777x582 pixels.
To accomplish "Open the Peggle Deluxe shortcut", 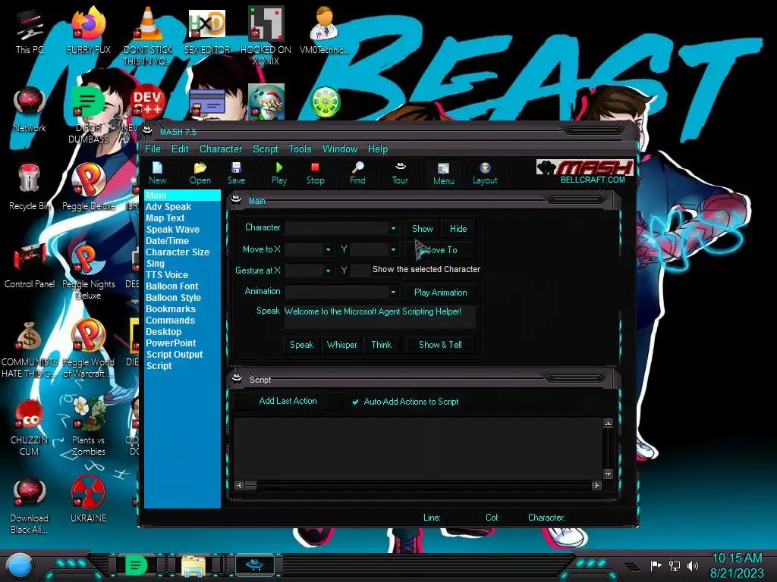I will click(x=88, y=188).
